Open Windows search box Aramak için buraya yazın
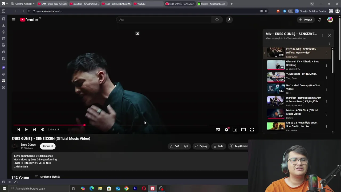This screenshot has width=341, height=192. (x=39, y=189)
